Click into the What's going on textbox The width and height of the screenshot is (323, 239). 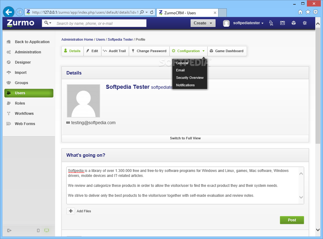coord(182,185)
